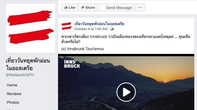Click the Like thumbs-up button

(70, 8)
